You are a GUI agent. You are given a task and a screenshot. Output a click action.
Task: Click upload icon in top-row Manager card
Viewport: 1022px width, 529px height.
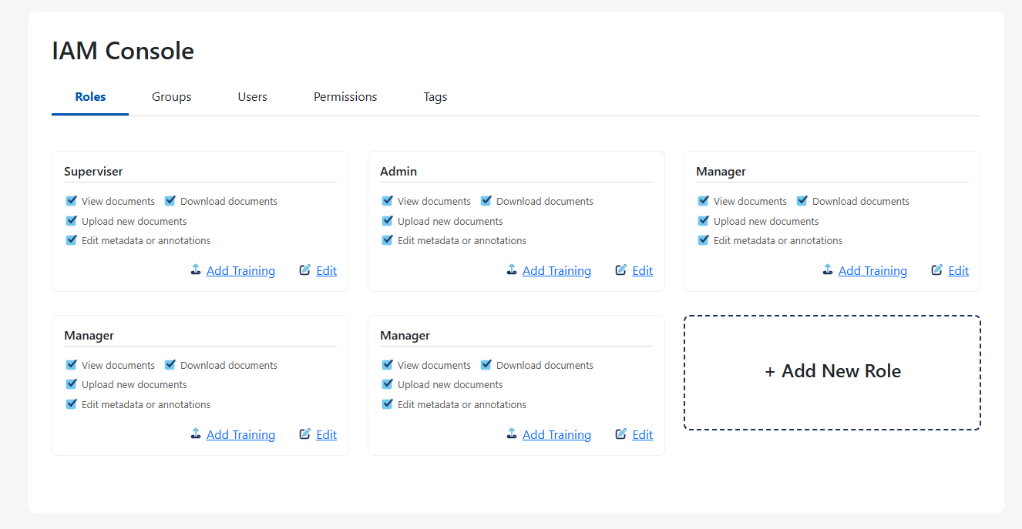828,270
